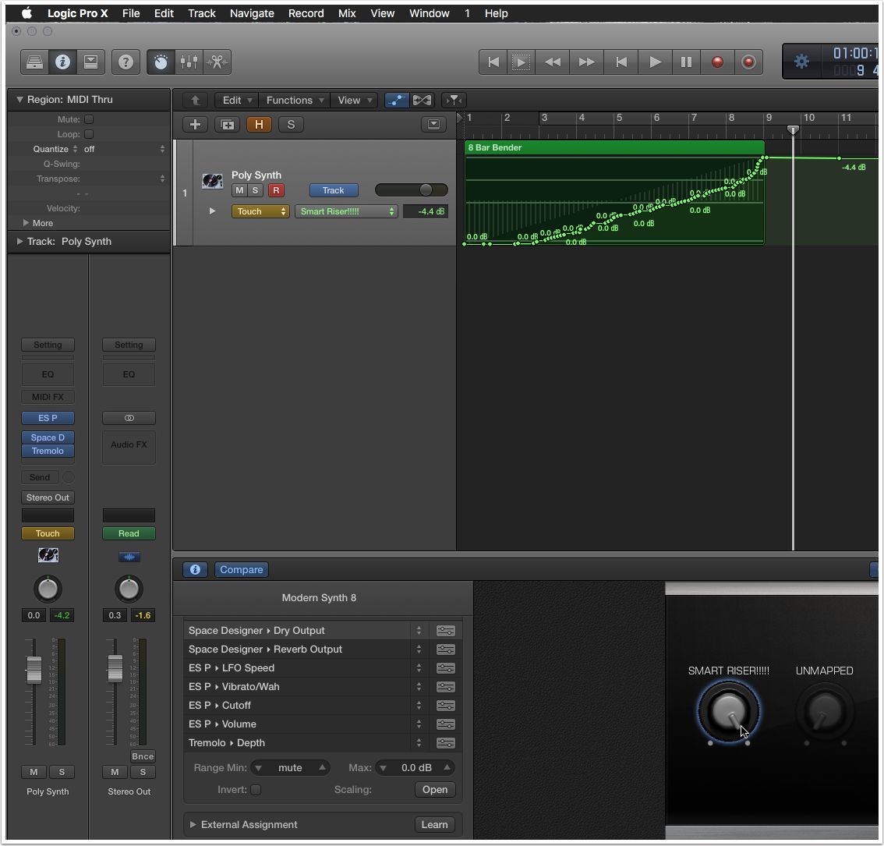This screenshot has width=884, height=846.
Task: Pause playback in transport
Action: 686,62
